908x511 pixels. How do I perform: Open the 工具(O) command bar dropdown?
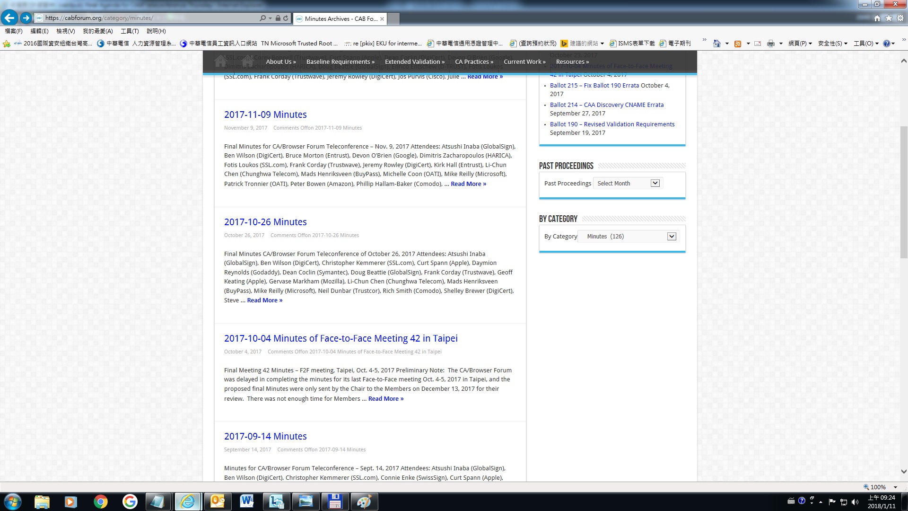coord(866,44)
